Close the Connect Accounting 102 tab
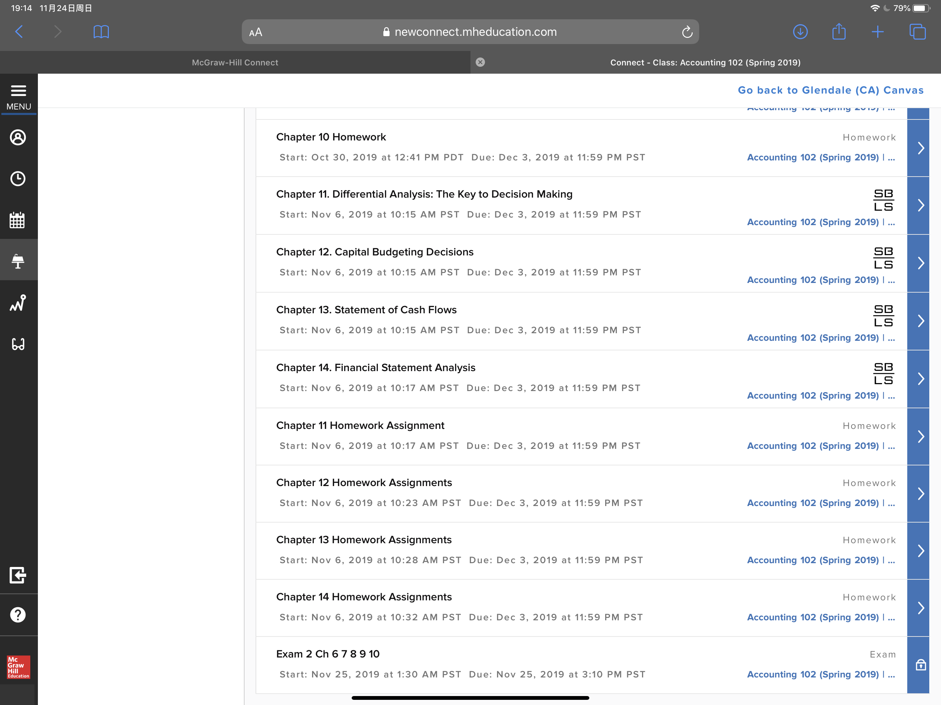The width and height of the screenshot is (941, 705). [480, 62]
